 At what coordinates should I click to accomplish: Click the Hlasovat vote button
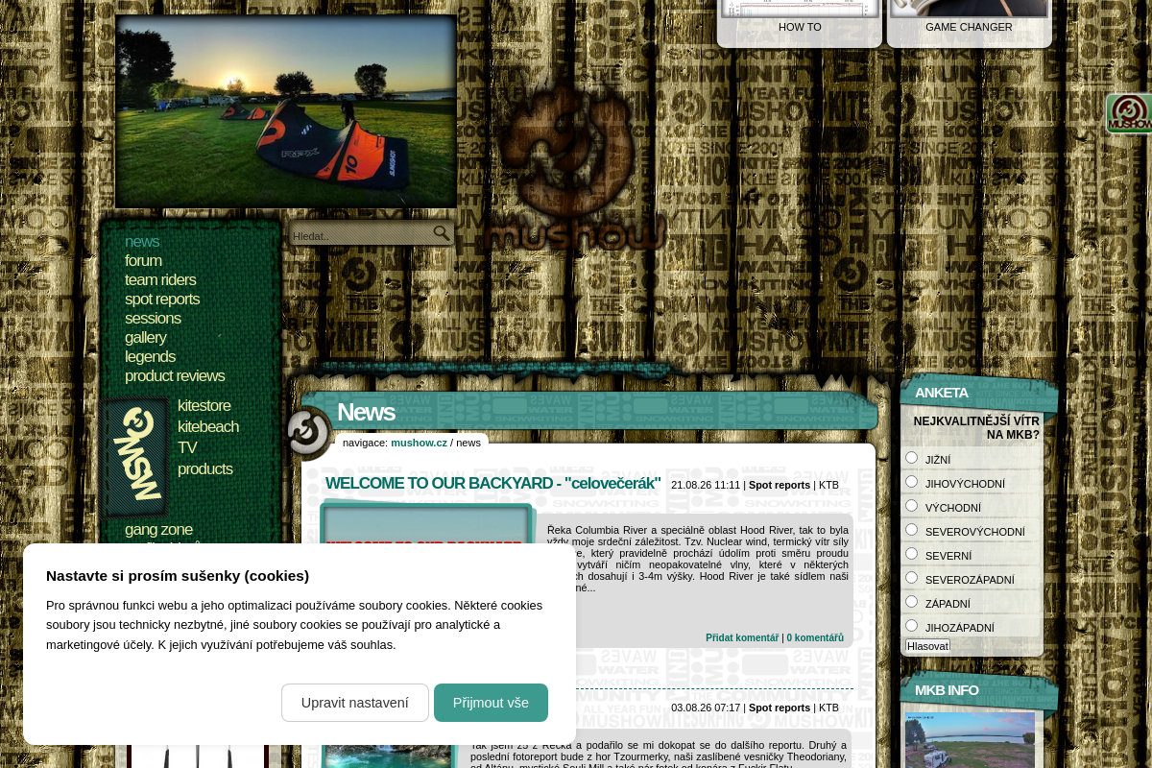tap(927, 646)
